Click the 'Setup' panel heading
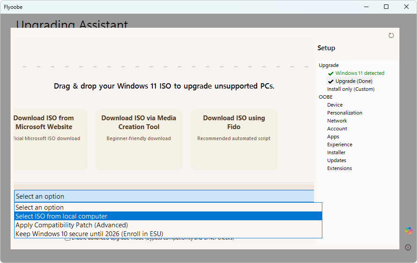 pos(326,48)
